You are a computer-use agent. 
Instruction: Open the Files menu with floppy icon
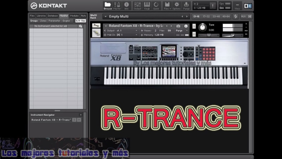click(167, 6)
